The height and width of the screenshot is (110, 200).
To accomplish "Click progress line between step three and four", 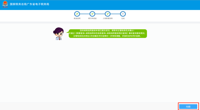I will tap(115, 14).
